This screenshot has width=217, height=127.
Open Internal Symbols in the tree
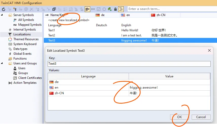click(25, 30)
